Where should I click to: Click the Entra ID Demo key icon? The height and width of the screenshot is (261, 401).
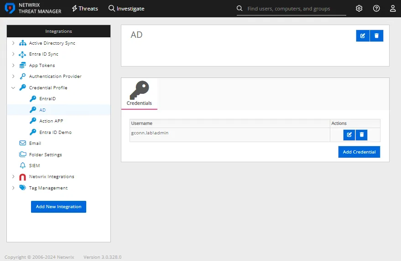[33, 132]
